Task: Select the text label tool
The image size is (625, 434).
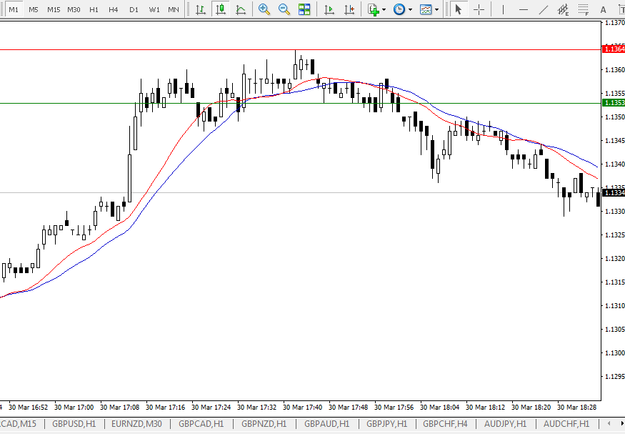Action: pyautogui.click(x=604, y=9)
